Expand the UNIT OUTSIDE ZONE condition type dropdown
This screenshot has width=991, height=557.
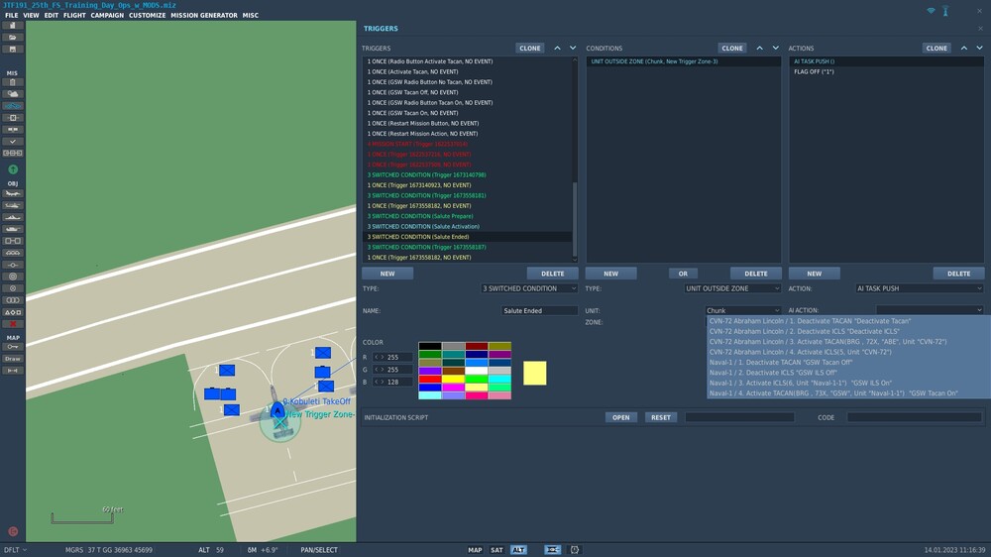(732, 288)
